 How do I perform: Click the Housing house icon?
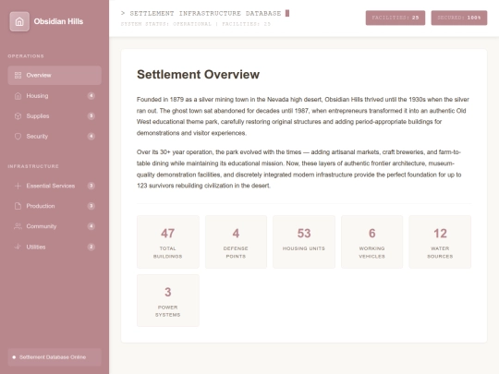[x=18, y=96]
